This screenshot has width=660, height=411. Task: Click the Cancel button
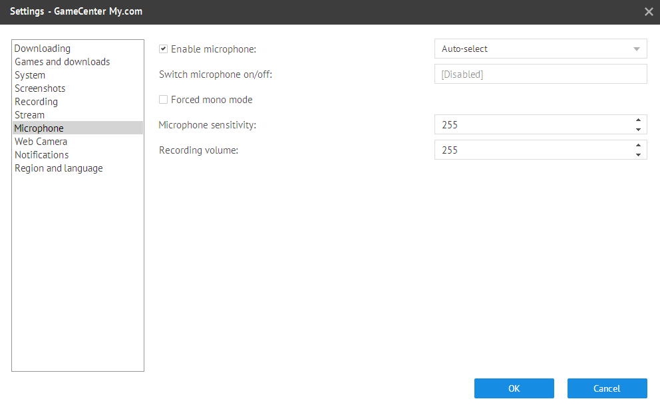click(x=607, y=388)
